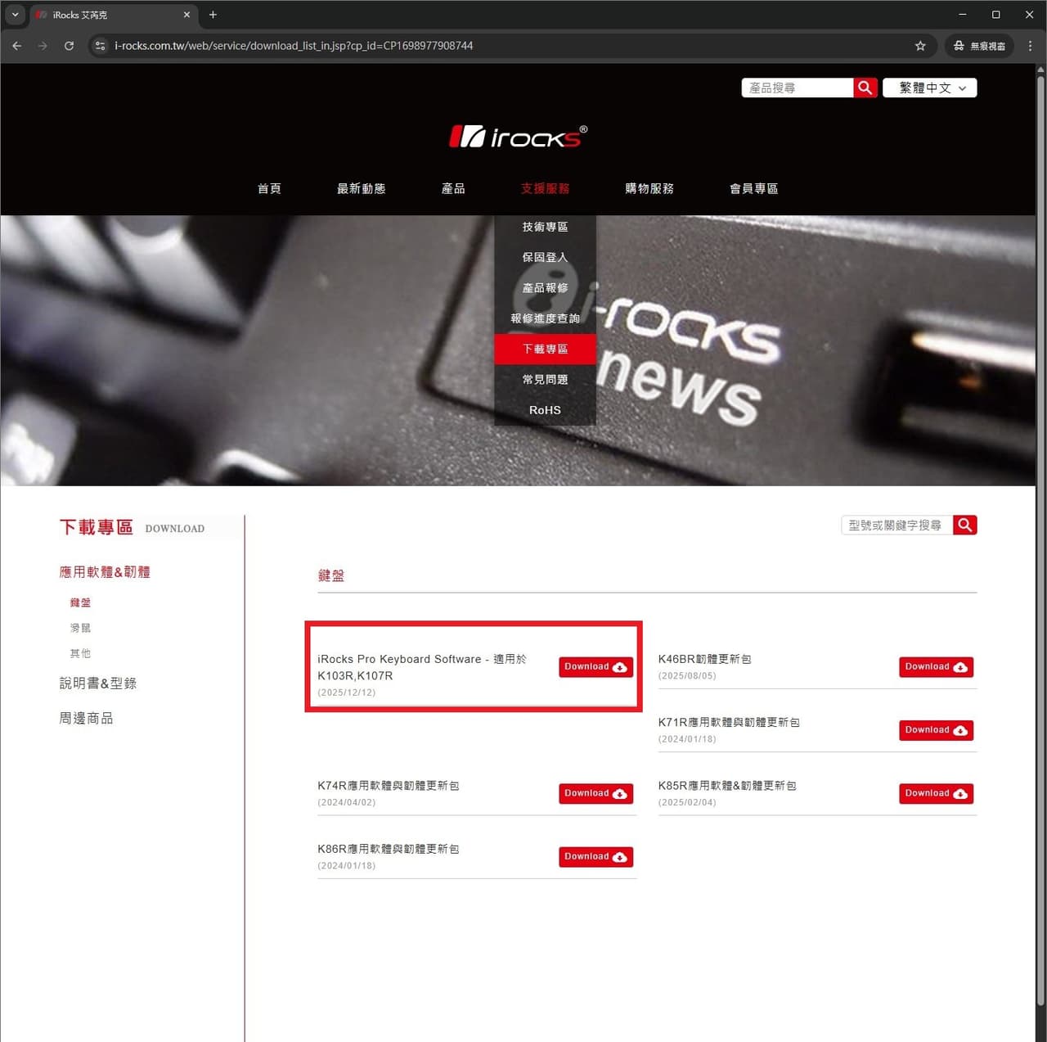Image resolution: width=1047 pixels, height=1042 pixels.
Task: Select 其他 category in the sidebar
Action: (x=80, y=653)
